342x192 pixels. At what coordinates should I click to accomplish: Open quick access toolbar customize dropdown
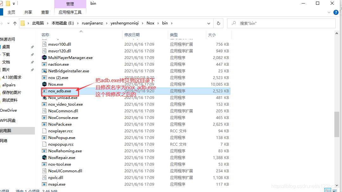click(14, 3)
